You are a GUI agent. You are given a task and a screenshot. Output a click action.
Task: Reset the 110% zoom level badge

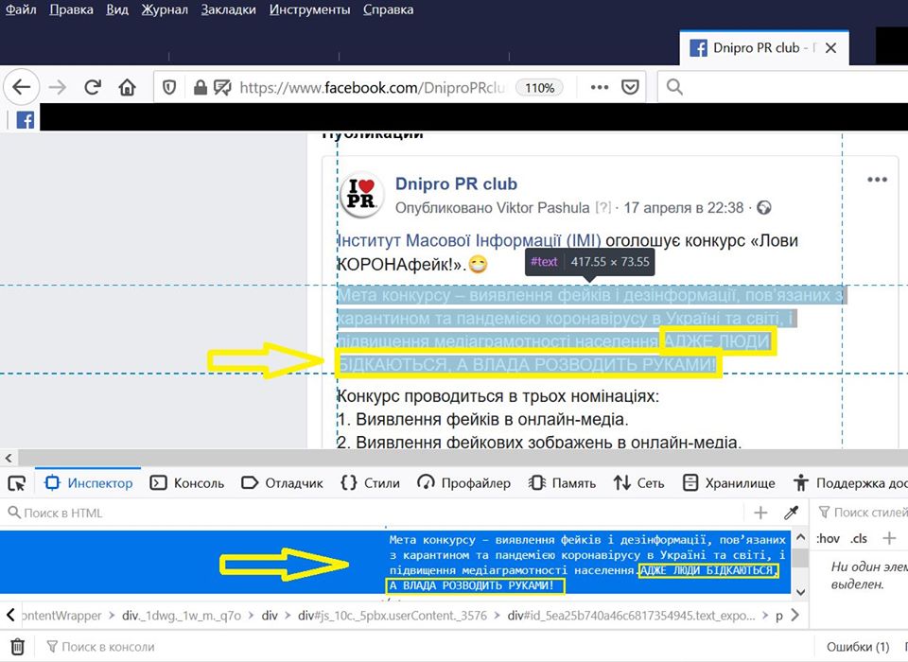pos(540,87)
